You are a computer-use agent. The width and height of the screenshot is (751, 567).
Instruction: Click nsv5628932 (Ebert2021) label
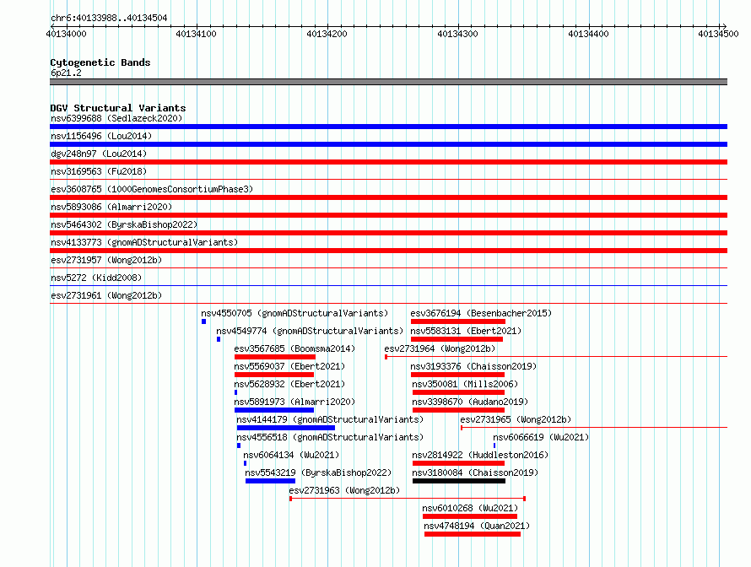click(289, 384)
